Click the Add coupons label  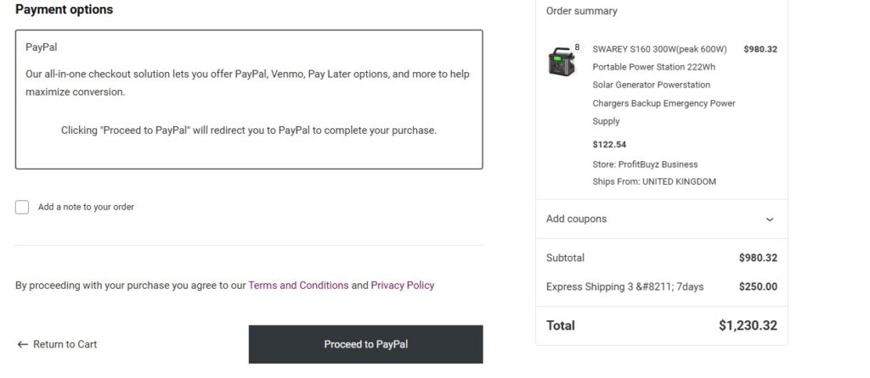tap(576, 219)
